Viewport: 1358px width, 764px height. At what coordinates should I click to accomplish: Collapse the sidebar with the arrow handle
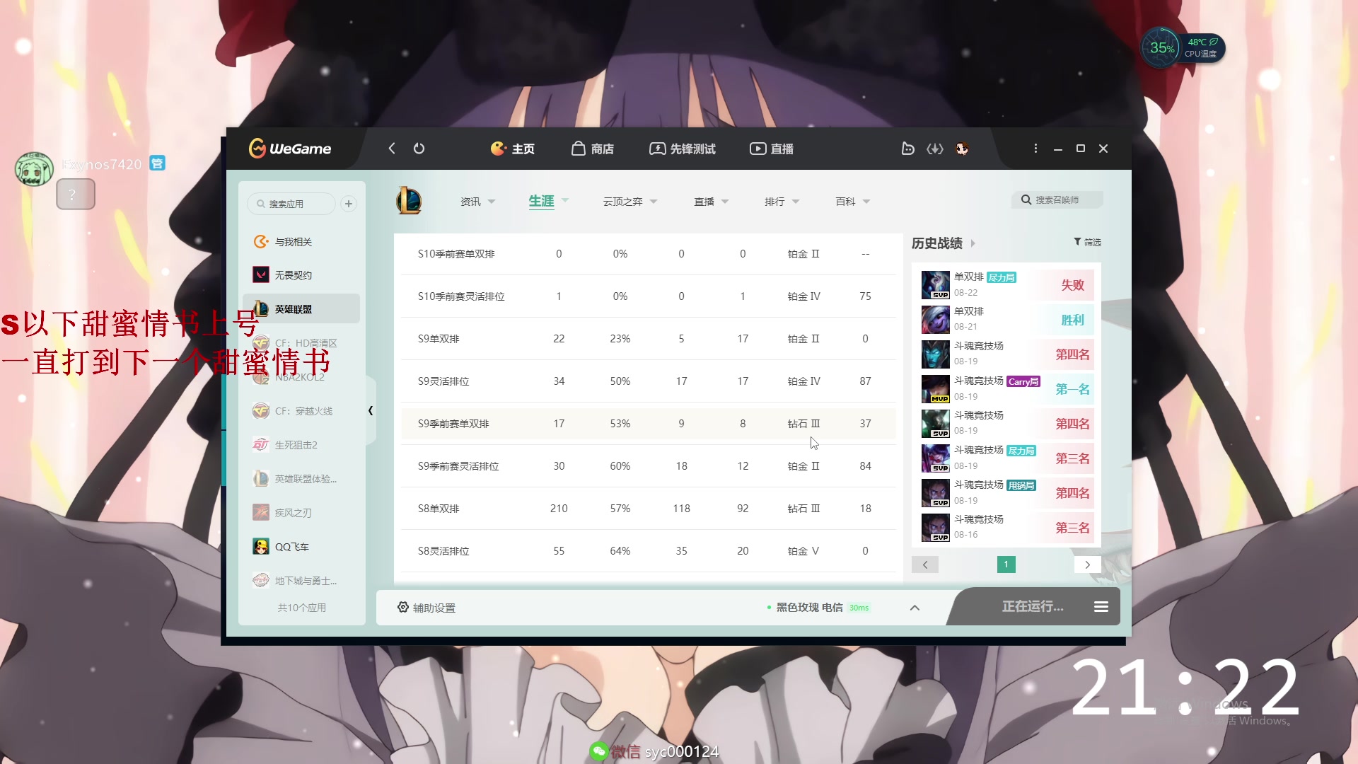[x=371, y=410]
